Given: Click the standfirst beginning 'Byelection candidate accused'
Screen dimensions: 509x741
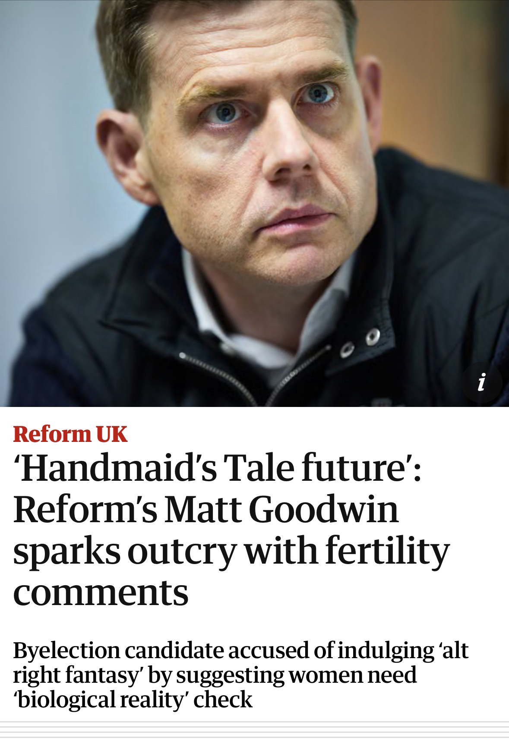Looking at the screenshot, I should click(x=240, y=675).
